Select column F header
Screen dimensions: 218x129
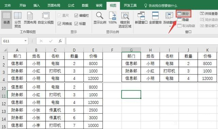coord(112,50)
